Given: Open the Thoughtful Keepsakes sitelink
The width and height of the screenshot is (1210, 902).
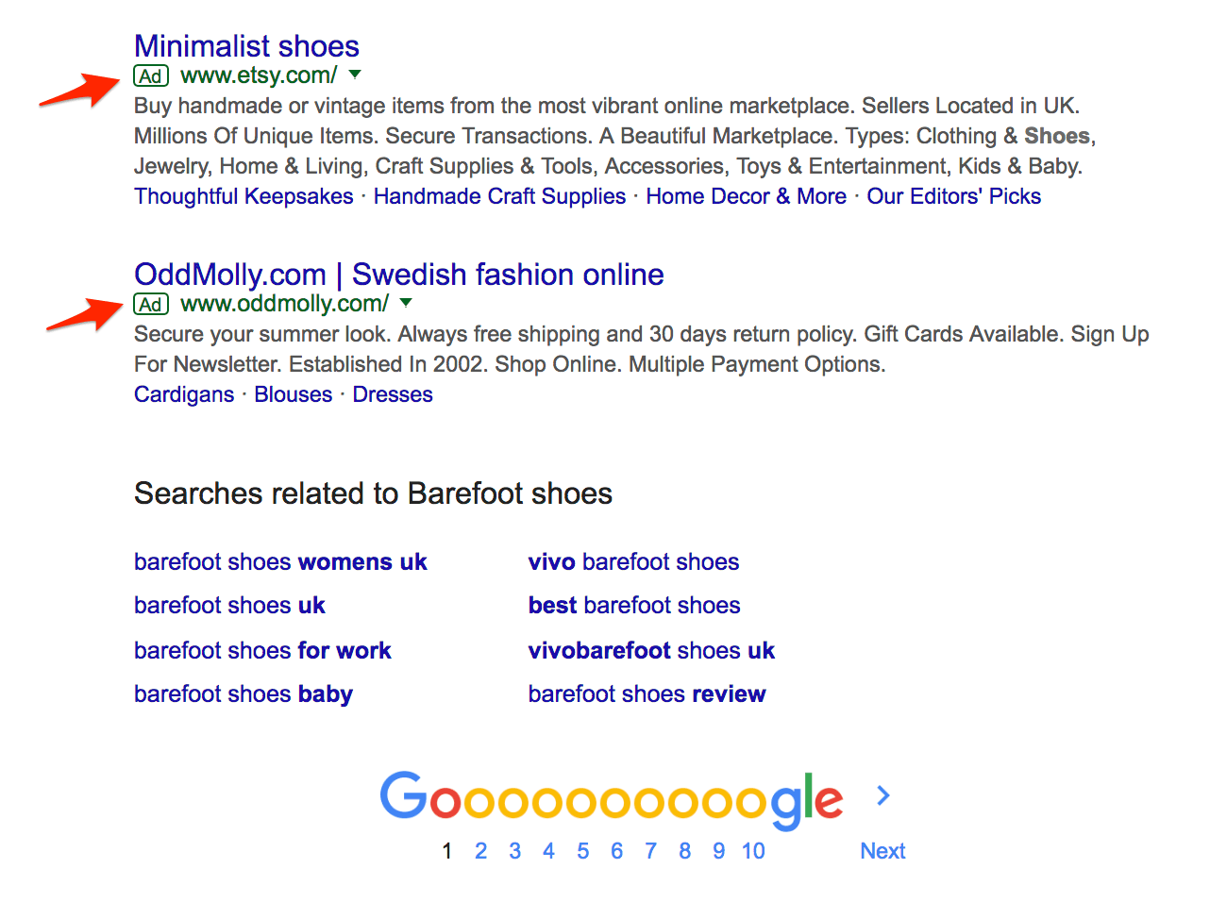Looking at the screenshot, I should click(244, 196).
